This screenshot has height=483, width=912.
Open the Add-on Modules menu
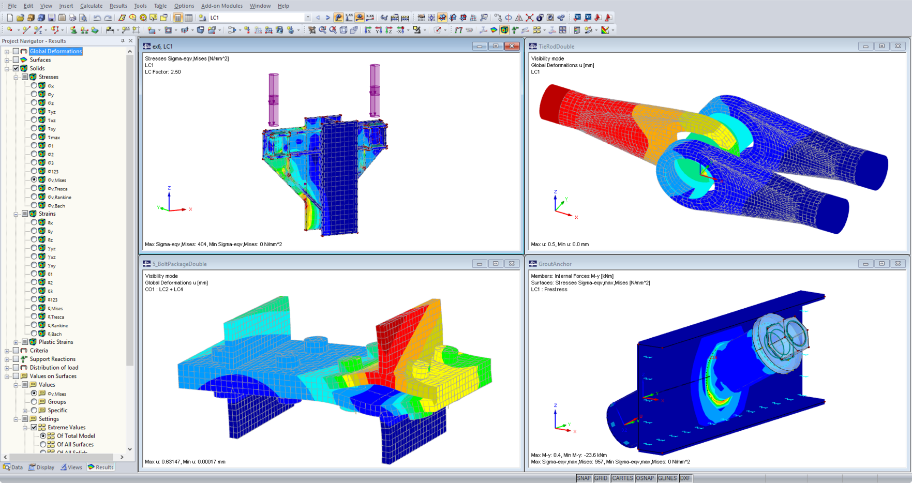point(221,6)
